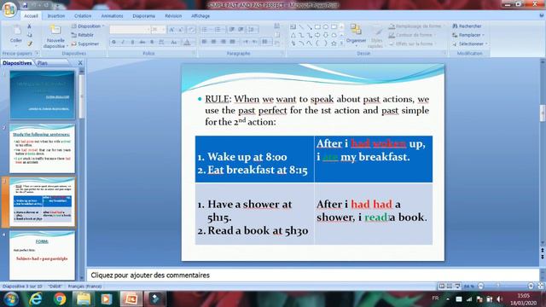546x307 pixels.
Task: Open the Office button menu
Action: [x=9, y=9]
